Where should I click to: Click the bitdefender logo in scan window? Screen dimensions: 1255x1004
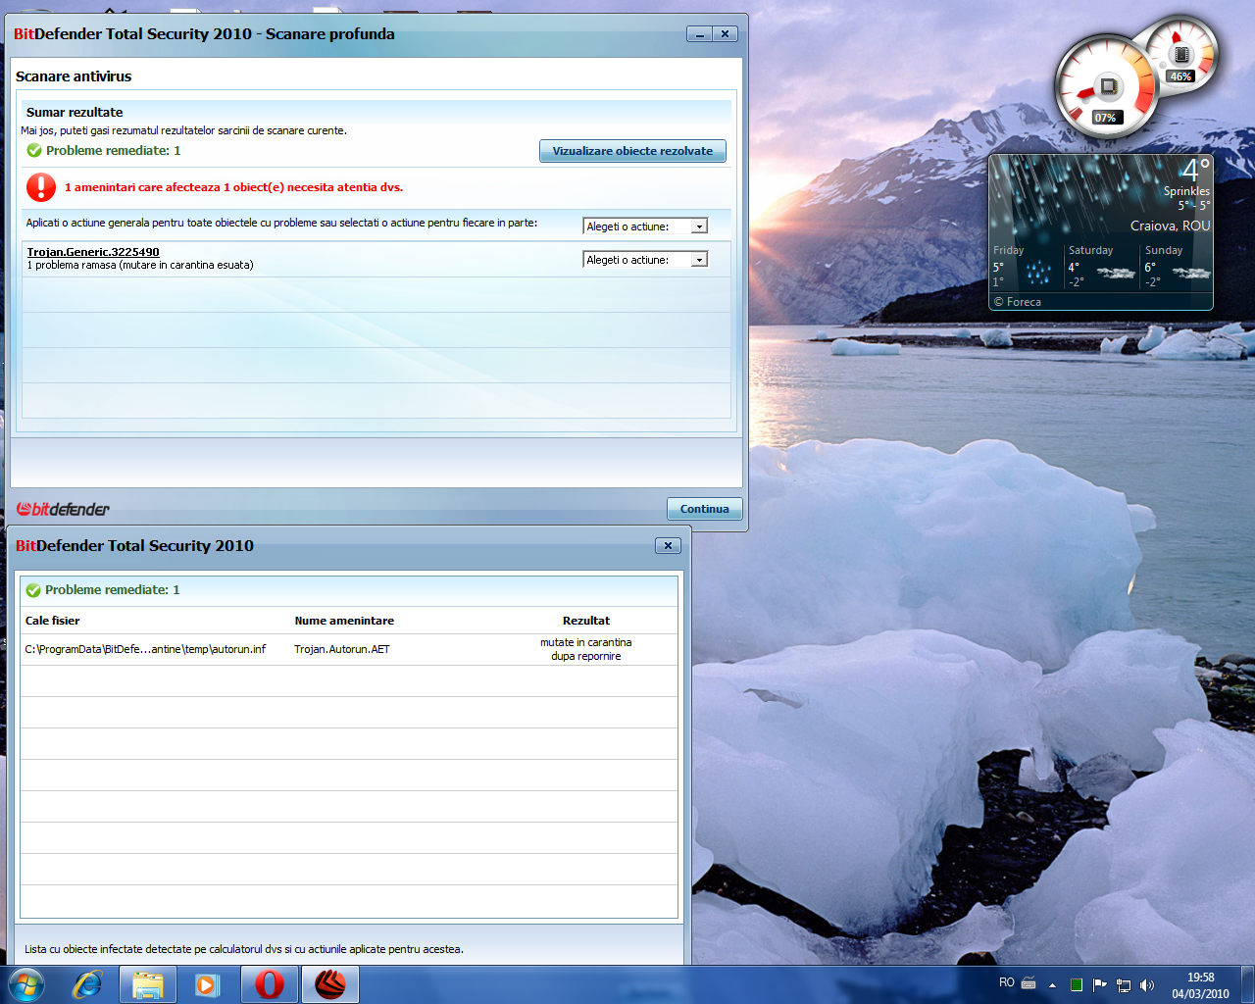(63, 509)
